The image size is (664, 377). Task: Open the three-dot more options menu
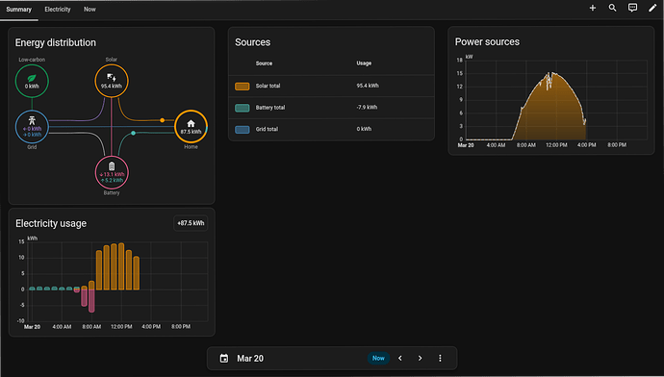(x=440, y=359)
